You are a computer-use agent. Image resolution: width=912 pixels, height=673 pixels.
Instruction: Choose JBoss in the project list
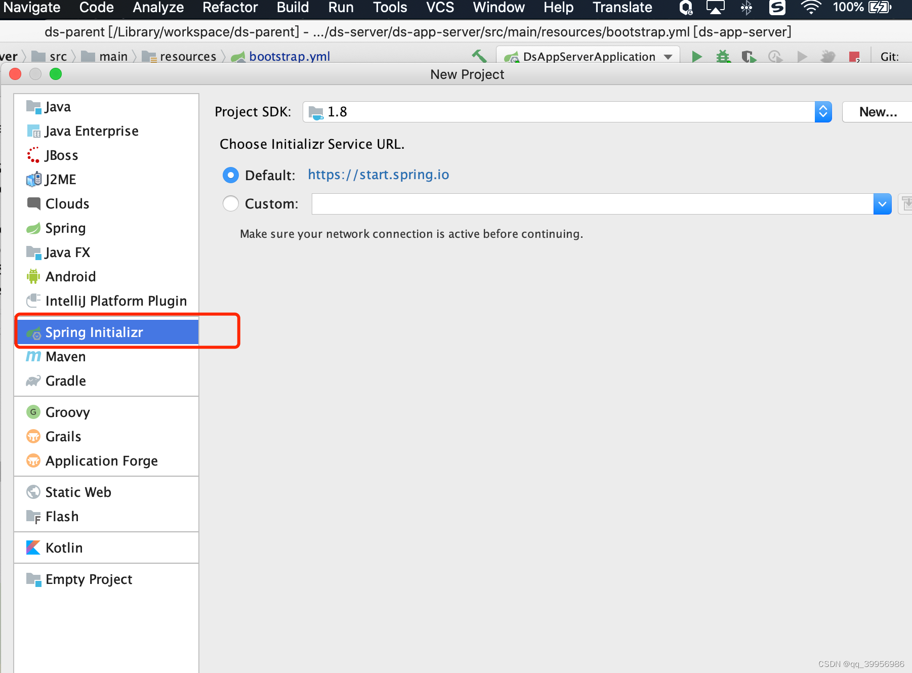point(106,155)
